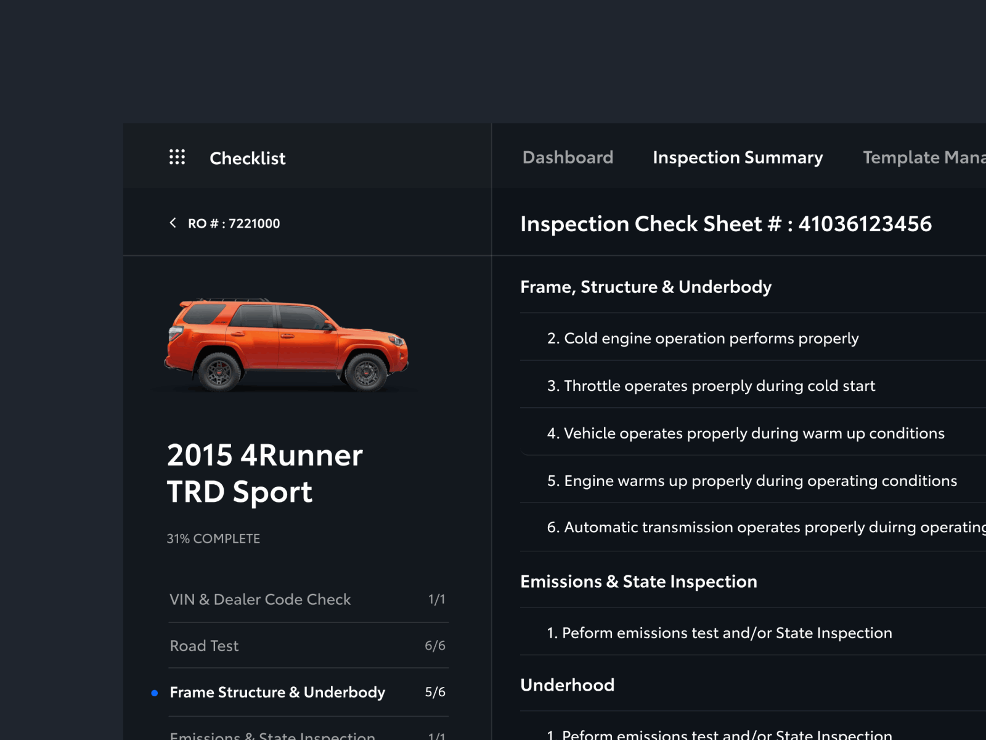Check item 'Throttle operates proerly during cold start'
Viewport: 986px width, 740px height.
(711, 385)
